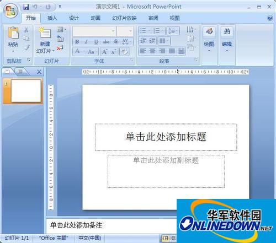This screenshot has height=243, width=276.
Task: Open the 编辑 editing group
Action: tap(227, 39)
